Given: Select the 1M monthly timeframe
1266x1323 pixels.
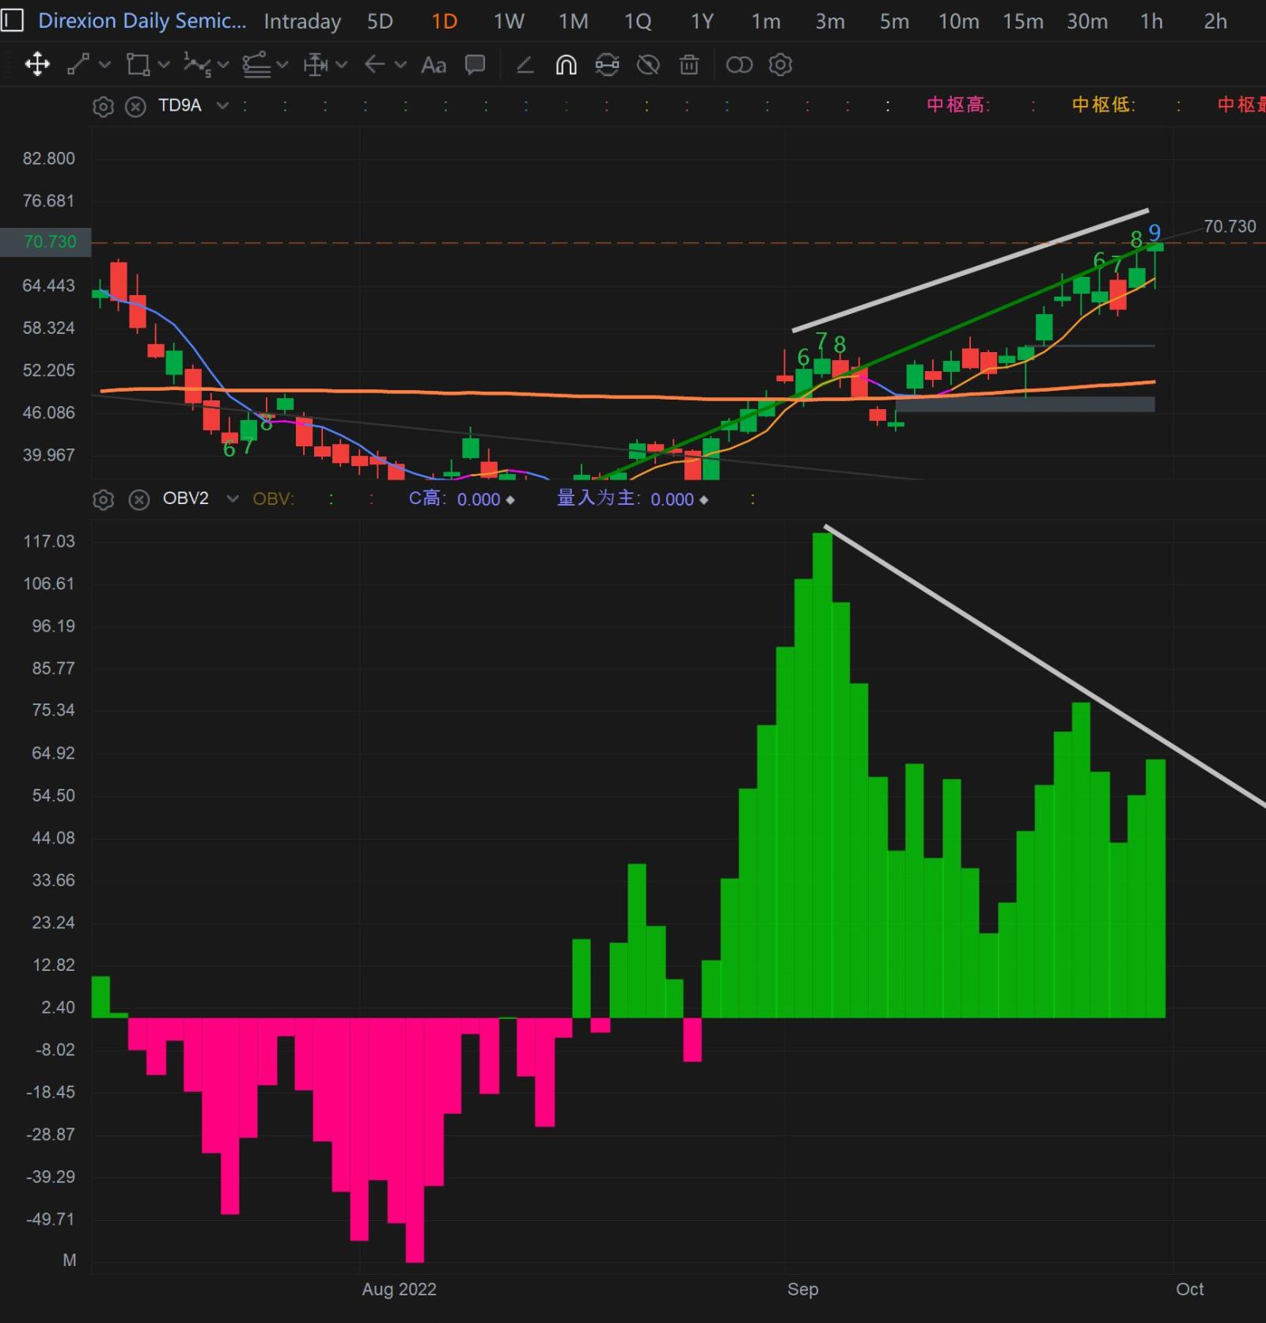Looking at the screenshot, I should point(573,21).
